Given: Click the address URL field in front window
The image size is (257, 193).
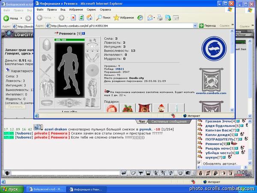Looking at the screenshot, I should coord(120,26).
